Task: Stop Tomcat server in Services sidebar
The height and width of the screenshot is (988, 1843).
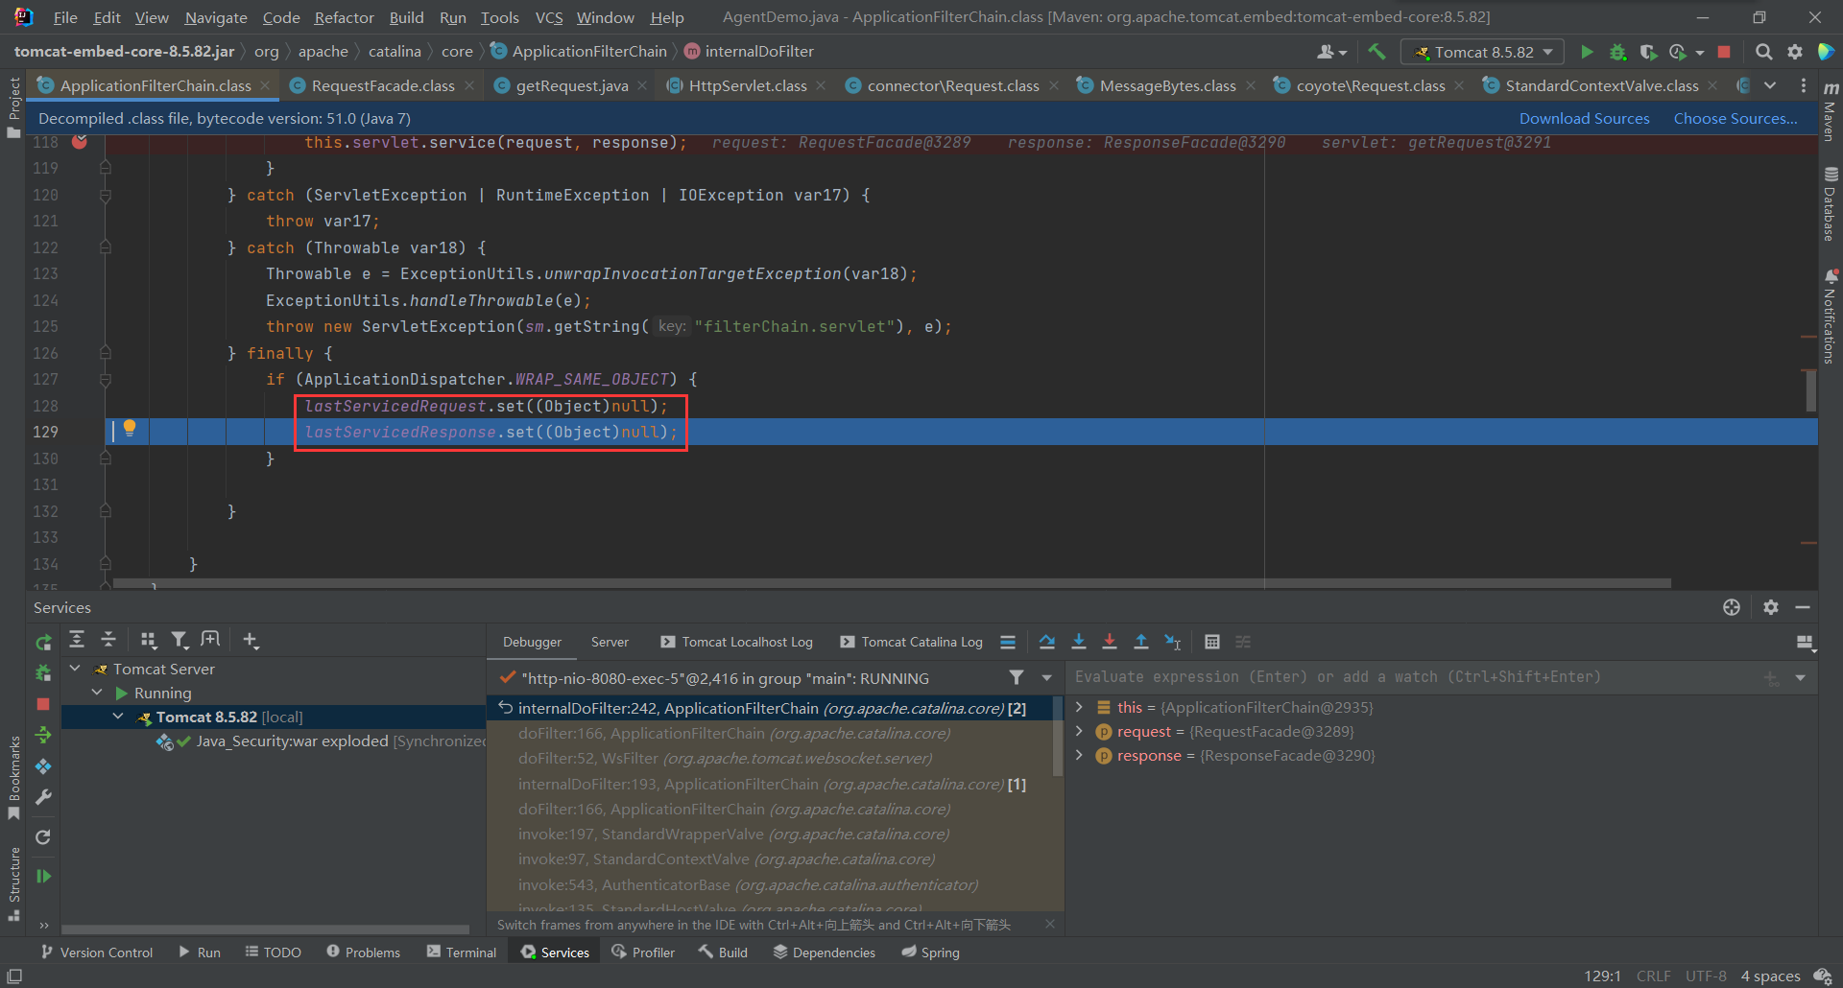Action: [x=43, y=704]
